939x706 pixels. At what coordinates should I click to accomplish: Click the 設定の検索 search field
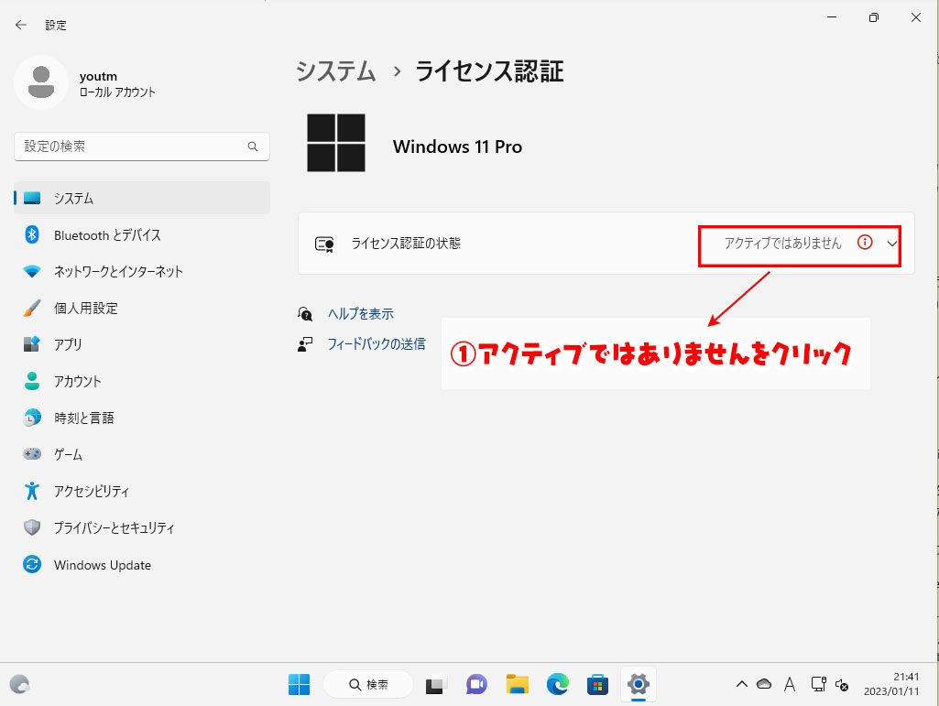point(141,147)
